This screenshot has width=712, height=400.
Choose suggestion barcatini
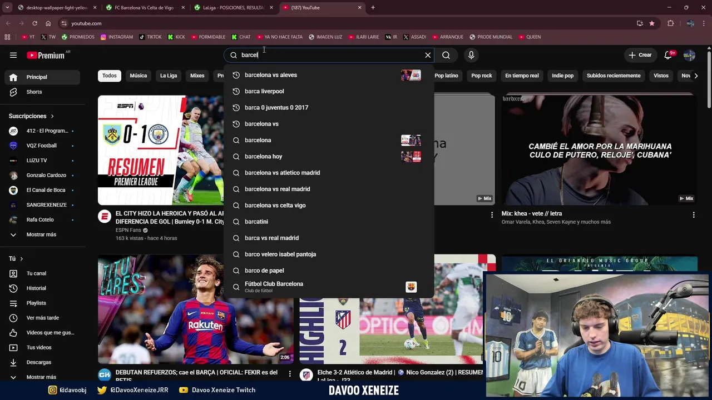pyautogui.click(x=329, y=222)
